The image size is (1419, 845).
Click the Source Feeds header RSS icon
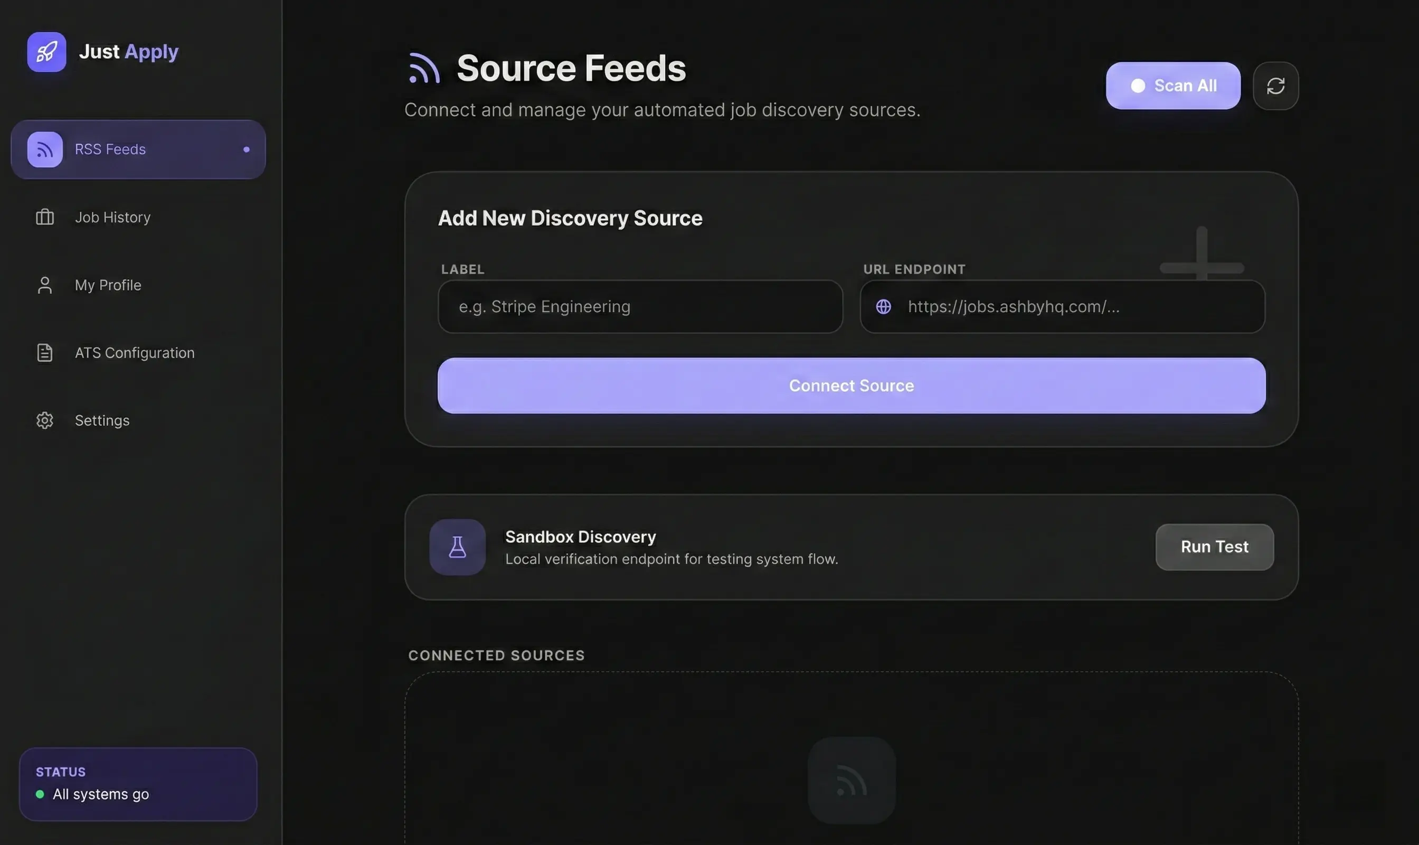pos(424,68)
